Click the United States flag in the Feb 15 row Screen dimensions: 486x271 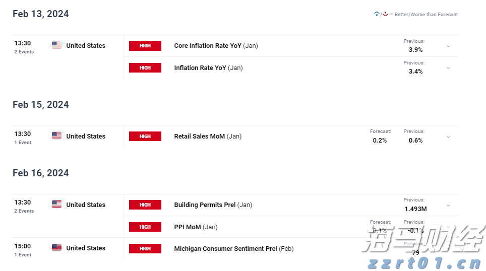point(56,136)
